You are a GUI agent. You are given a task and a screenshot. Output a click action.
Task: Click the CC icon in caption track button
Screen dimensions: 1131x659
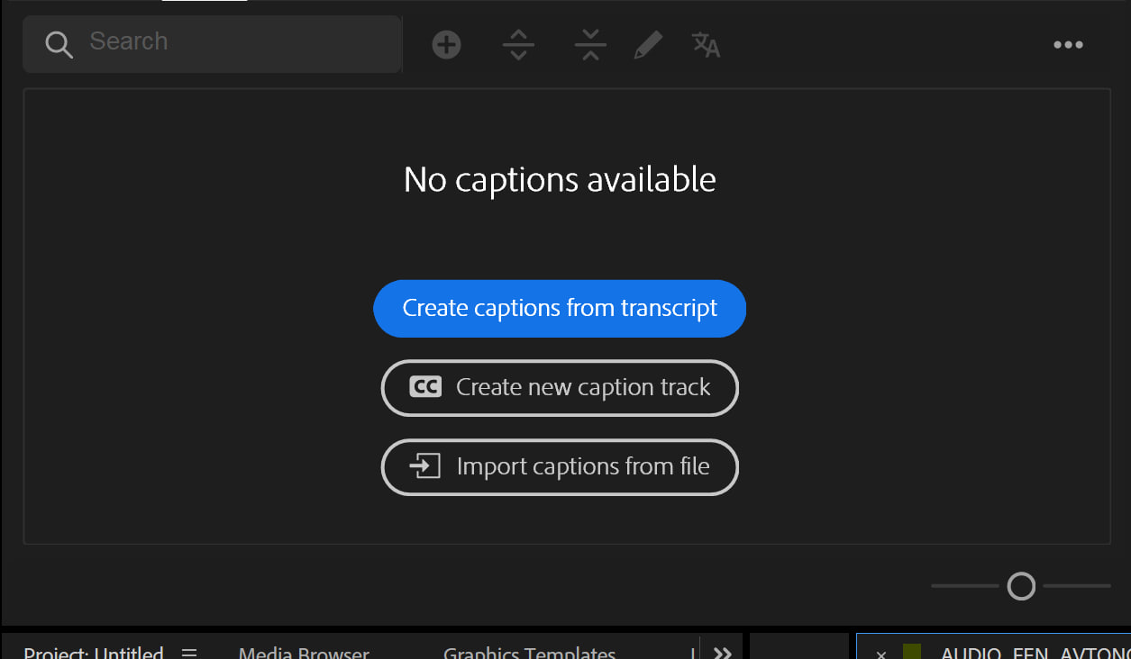tap(425, 387)
